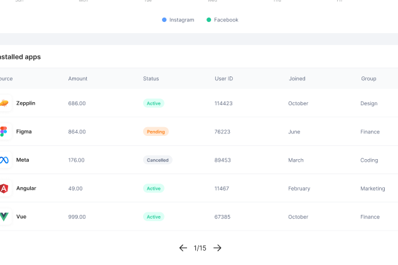Select the Angular app name

click(x=26, y=189)
